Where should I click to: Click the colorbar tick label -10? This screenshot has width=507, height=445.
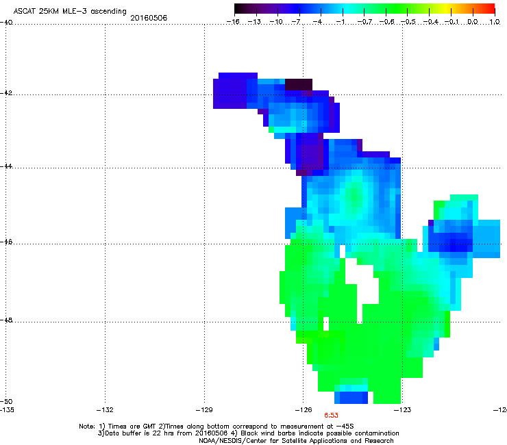276,22
